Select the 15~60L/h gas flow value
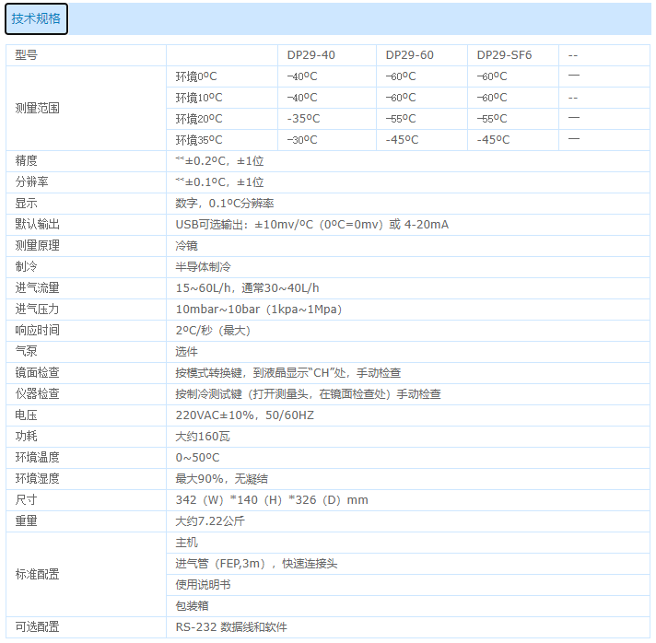Viewport: 656px width, 643px height. click(247, 288)
